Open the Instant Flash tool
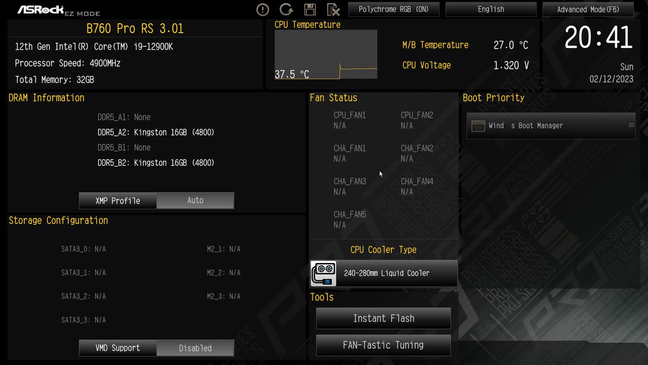 [x=384, y=319]
